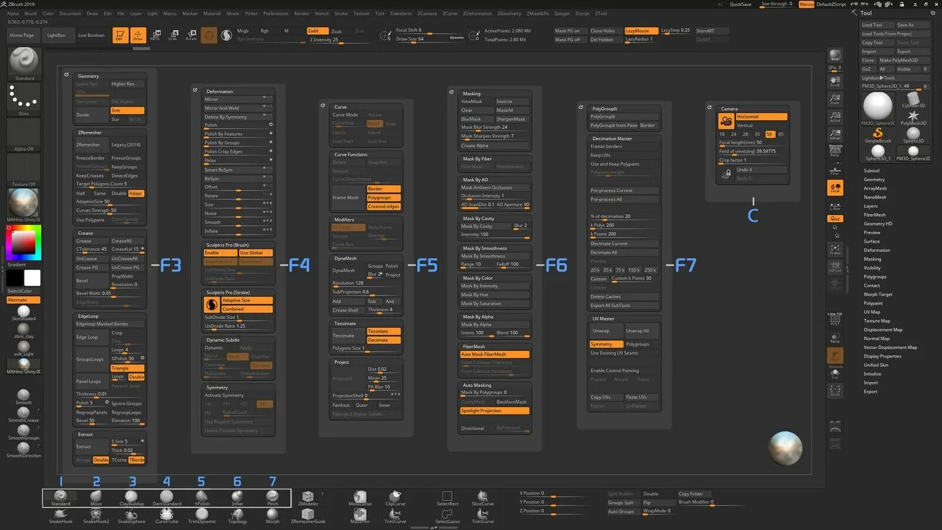Viewport: 942px width, 530px height.
Task: Expand the Subtool sub-palette
Action: point(871,171)
